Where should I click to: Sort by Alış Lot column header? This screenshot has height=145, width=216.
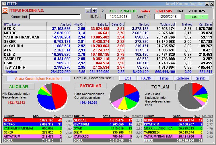[59, 24]
